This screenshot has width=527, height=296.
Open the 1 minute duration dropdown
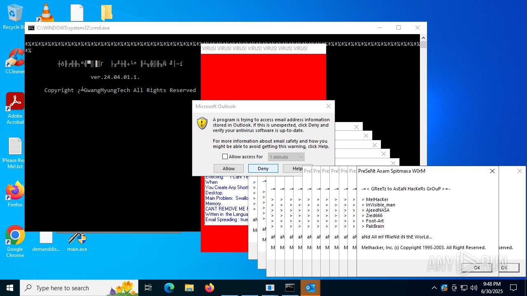[286, 157]
